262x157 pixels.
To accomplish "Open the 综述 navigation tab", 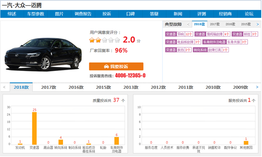I will 12,14.
